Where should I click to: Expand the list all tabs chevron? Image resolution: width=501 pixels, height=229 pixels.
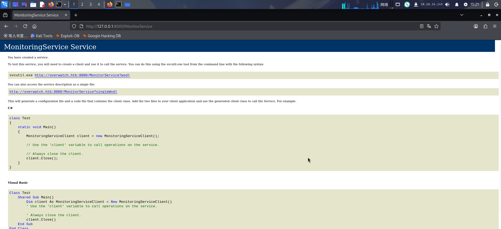[462, 15]
